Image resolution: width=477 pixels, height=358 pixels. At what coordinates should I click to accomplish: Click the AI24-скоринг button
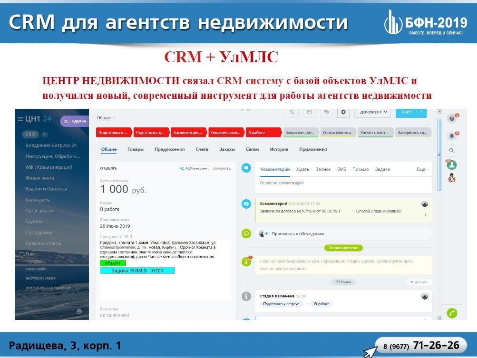click(194, 168)
